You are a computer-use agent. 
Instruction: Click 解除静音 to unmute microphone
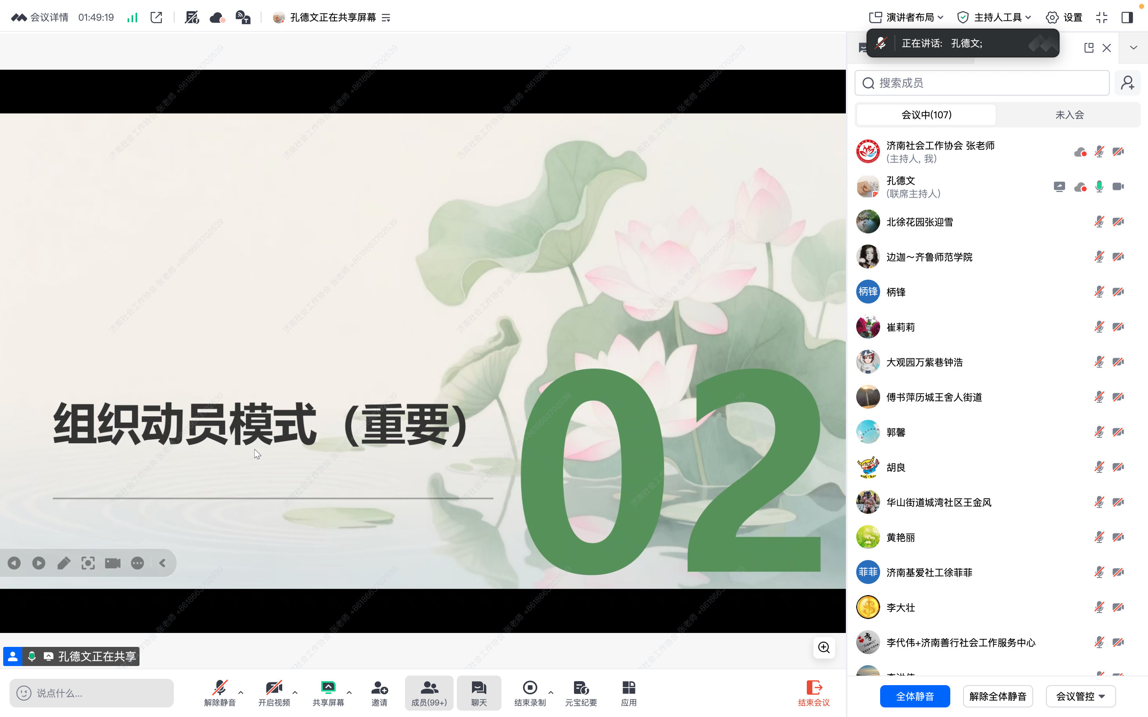219,692
